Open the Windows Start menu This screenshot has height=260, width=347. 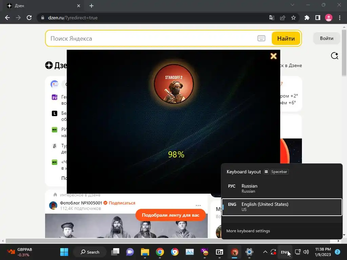point(64,252)
